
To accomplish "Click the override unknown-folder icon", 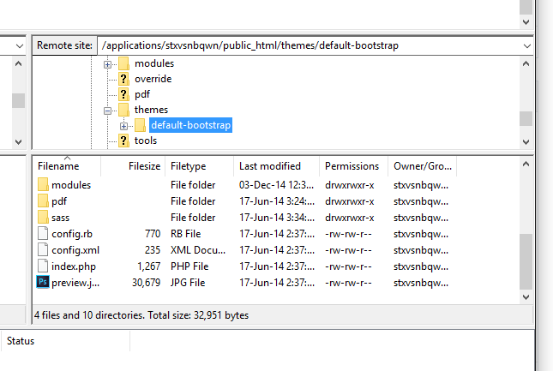I will pyautogui.click(x=123, y=79).
